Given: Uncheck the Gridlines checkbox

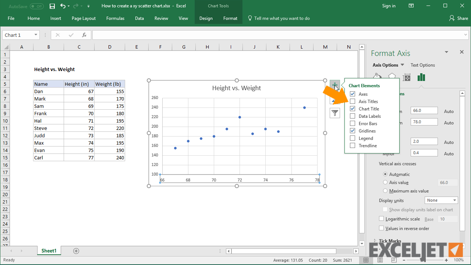Looking at the screenshot, I should [353, 131].
